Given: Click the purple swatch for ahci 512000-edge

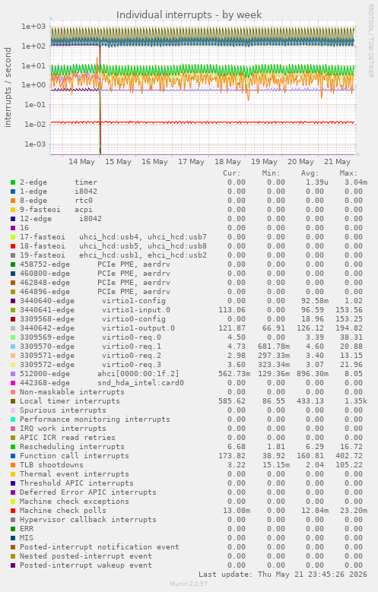Looking at the screenshot, I should [13, 374].
